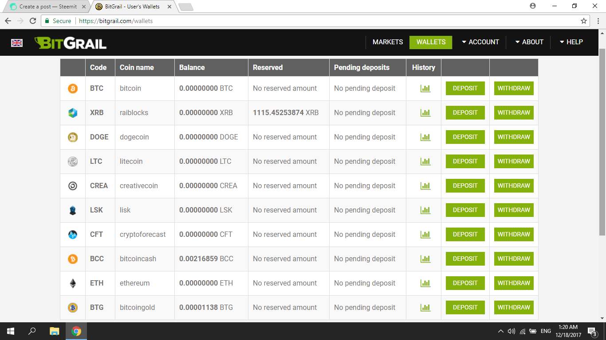Open the LSK history chart icon
This screenshot has width=606, height=340.
click(x=425, y=210)
